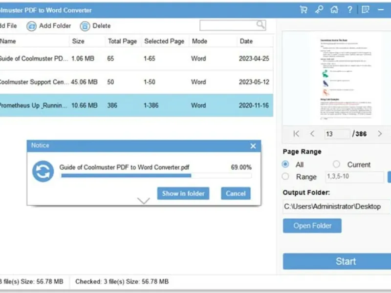
Task: Click the Add Folder icon
Action: coord(31,26)
